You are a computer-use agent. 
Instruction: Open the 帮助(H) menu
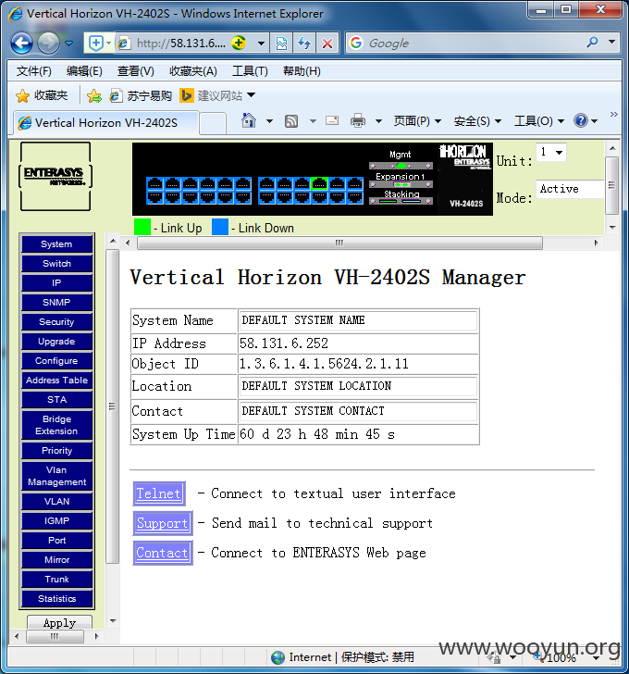pos(302,71)
